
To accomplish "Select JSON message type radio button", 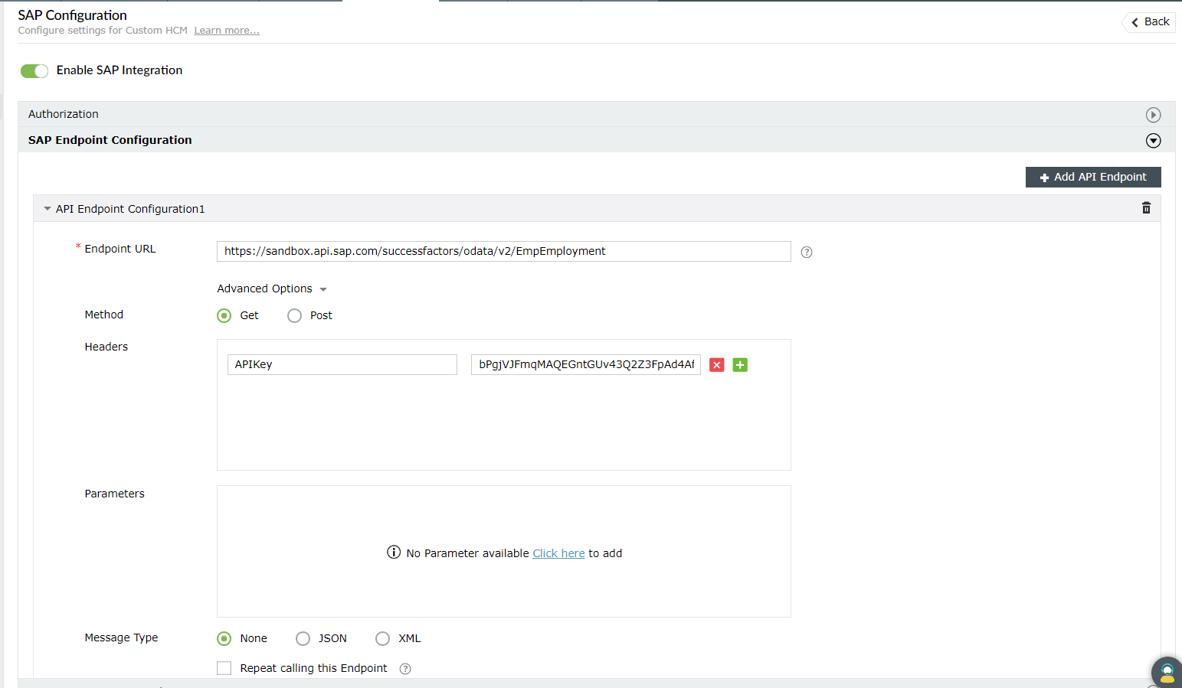I will [x=303, y=639].
